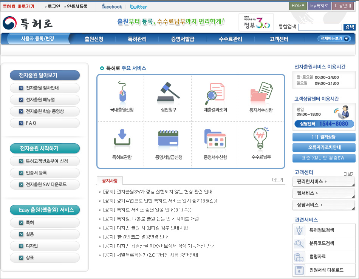Click the 특허정보검색 lightbulb icon
This screenshot has width=359, height=279.
point(299,230)
